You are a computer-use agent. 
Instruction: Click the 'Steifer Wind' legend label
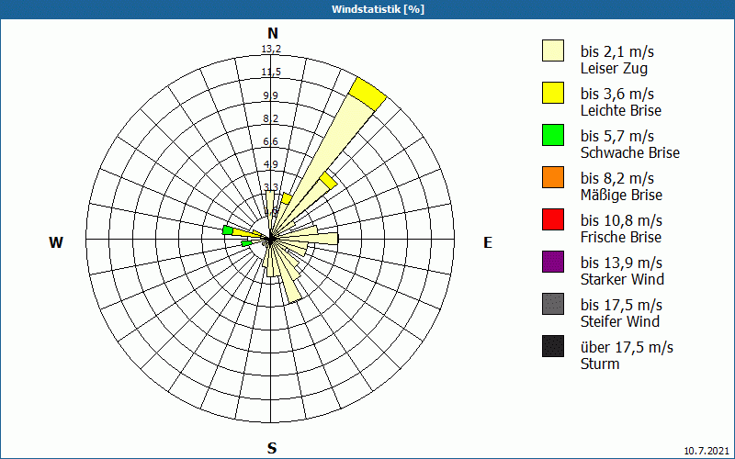(619, 321)
